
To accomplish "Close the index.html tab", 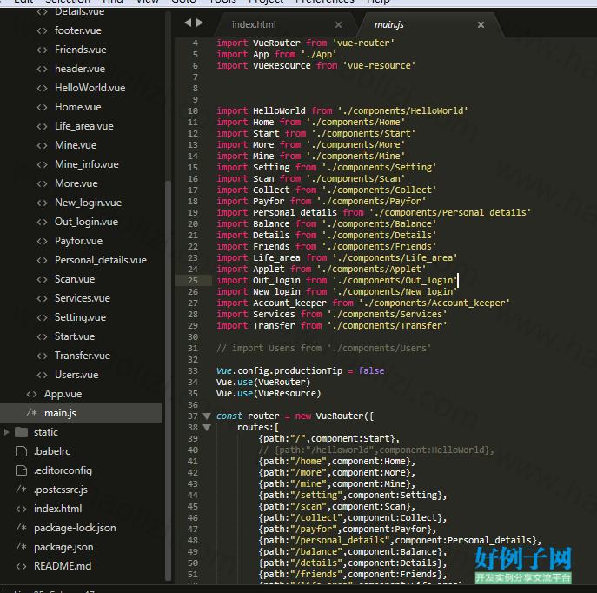I will click(338, 25).
